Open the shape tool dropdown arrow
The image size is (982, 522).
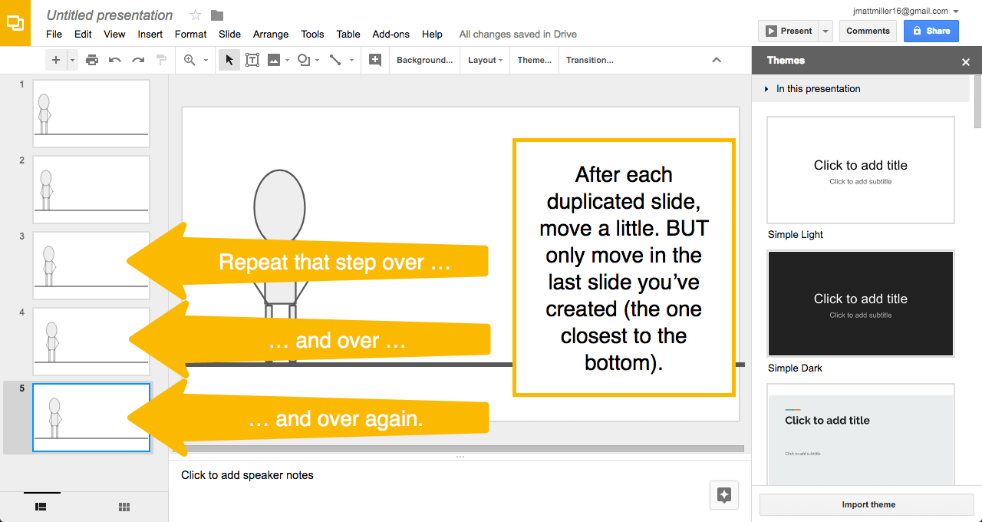pos(318,60)
